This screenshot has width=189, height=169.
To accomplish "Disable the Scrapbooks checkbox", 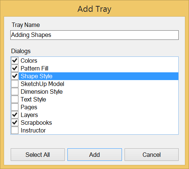I will [x=15, y=123].
